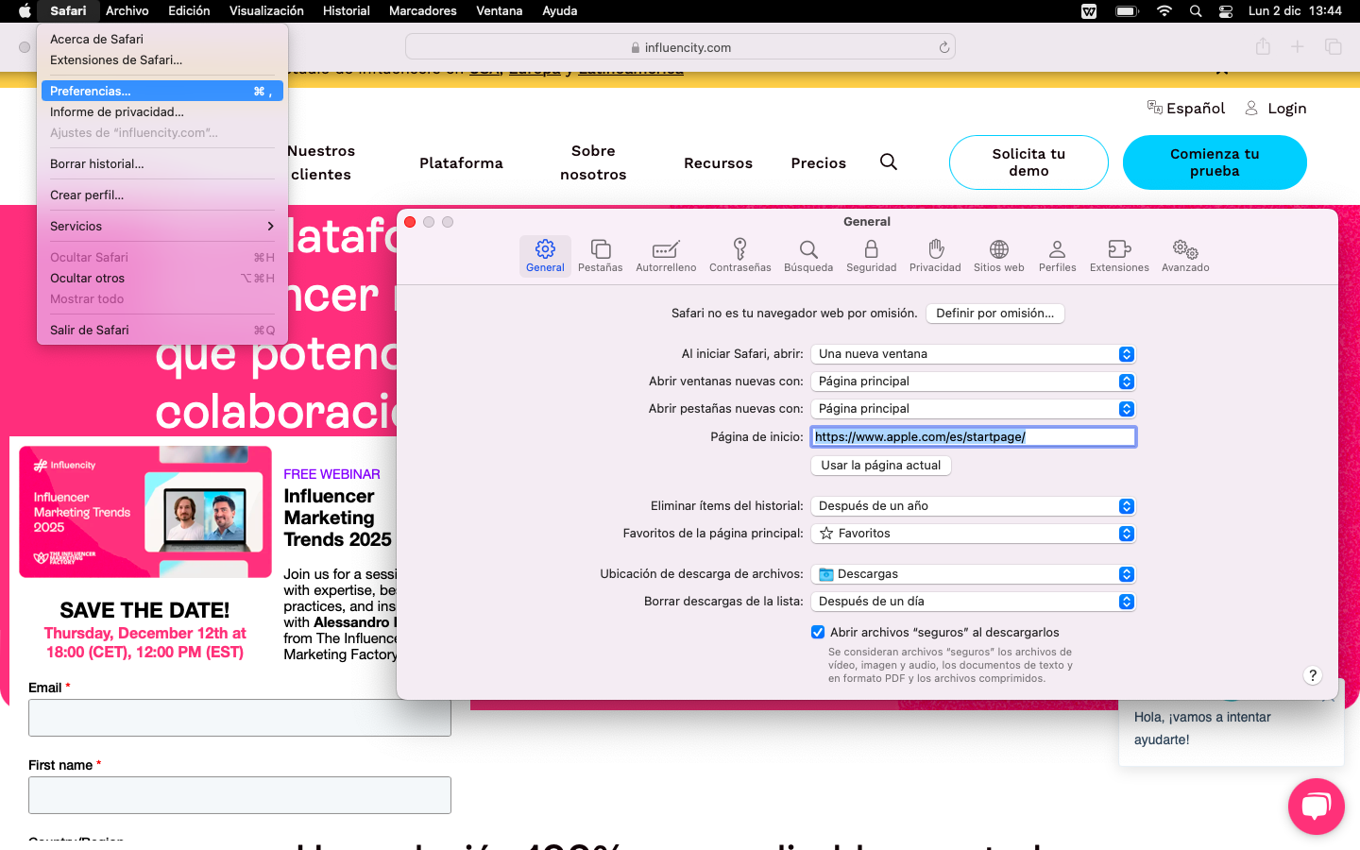Open the Plataforma website link
1360x850 pixels.
coord(461,162)
